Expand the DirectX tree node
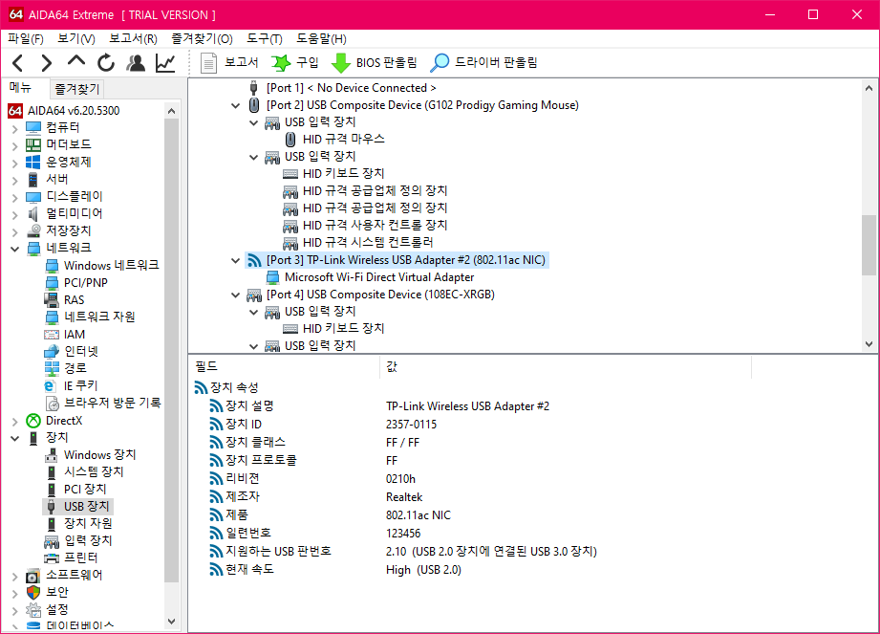880x634 pixels. tap(14, 421)
